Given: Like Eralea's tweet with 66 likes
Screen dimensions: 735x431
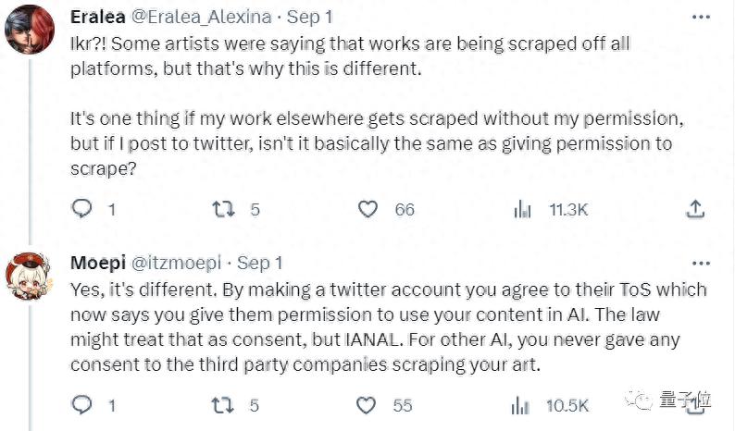Looking at the screenshot, I should [x=369, y=210].
